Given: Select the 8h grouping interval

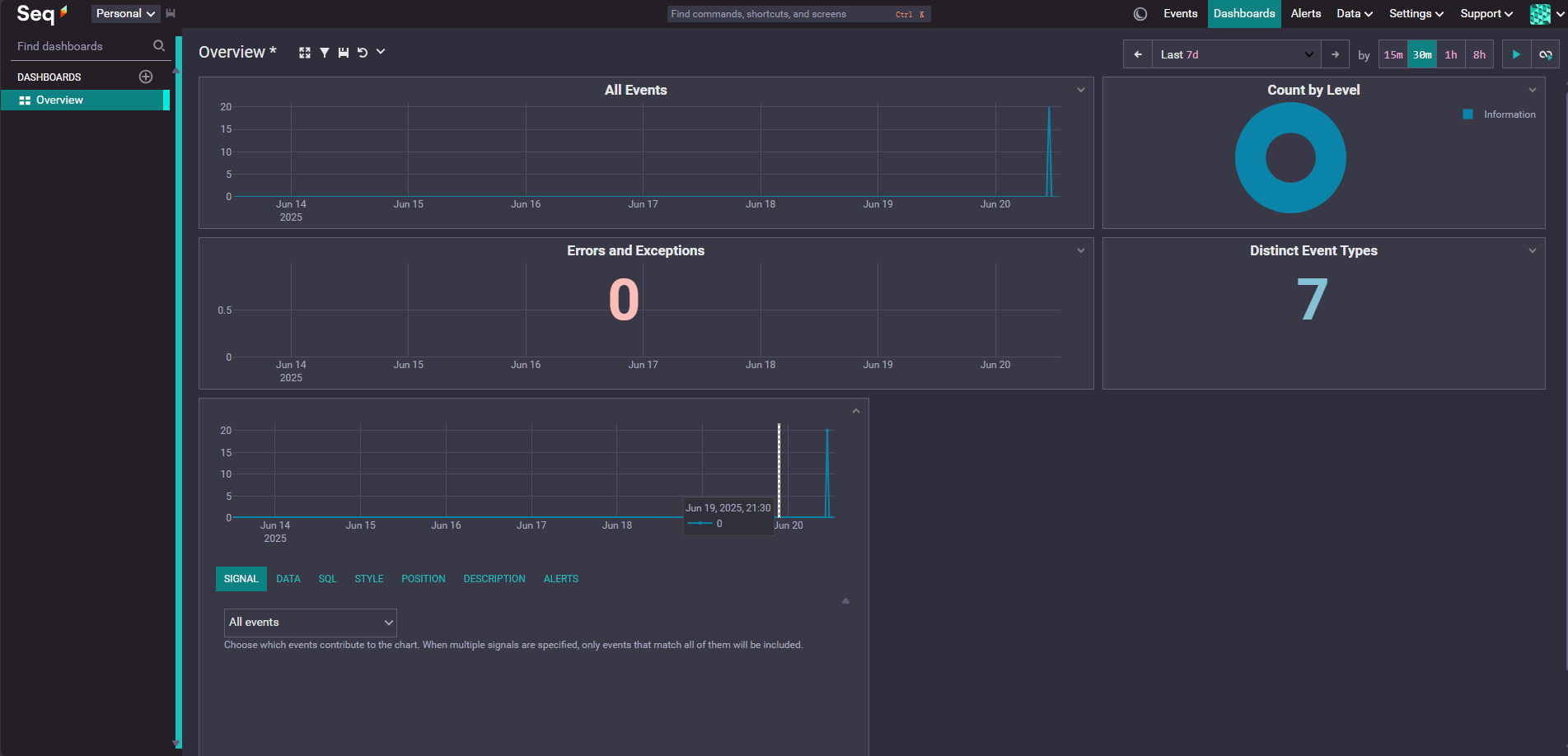Looking at the screenshot, I should [x=1480, y=54].
